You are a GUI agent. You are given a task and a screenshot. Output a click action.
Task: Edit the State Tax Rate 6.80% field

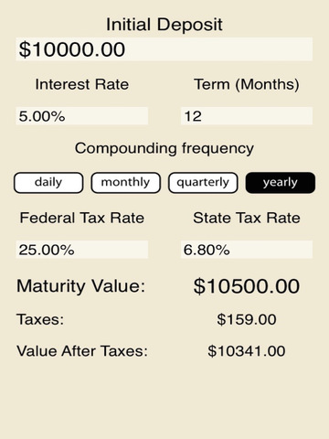pyautogui.click(x=247, y=250)
